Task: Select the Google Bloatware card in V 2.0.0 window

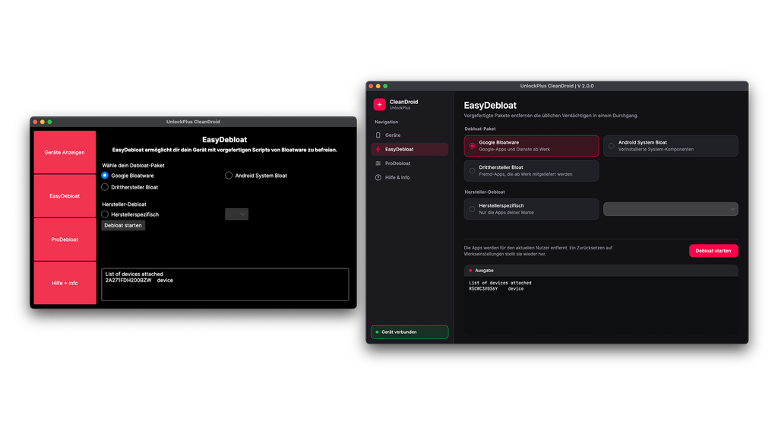Action: point(531,145)
